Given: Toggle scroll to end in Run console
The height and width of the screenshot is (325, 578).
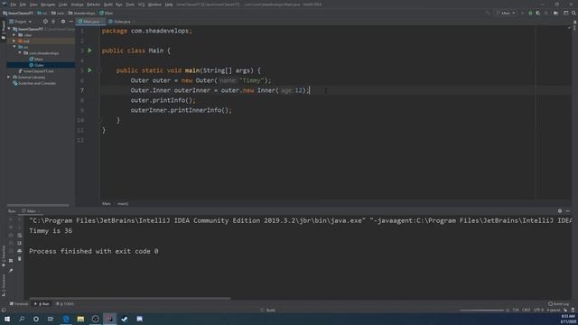Looking at the screenshot, I should coord(20,243).
